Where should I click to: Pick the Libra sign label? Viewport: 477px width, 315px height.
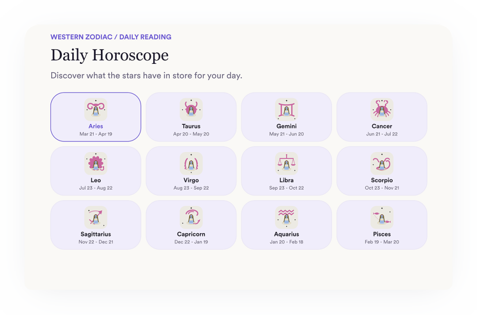(287, 180)
